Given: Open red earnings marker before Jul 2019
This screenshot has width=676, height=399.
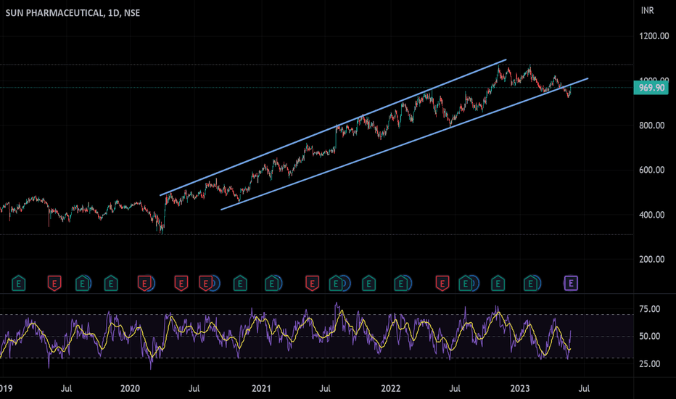Looking at the screenshot, I should pyautogui.click(x=54, y=284).
